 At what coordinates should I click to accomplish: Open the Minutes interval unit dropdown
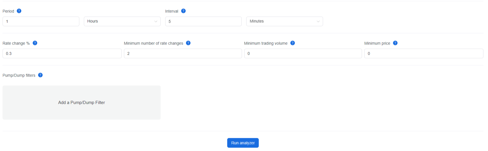pyautogui.click(x=285, y=21)
